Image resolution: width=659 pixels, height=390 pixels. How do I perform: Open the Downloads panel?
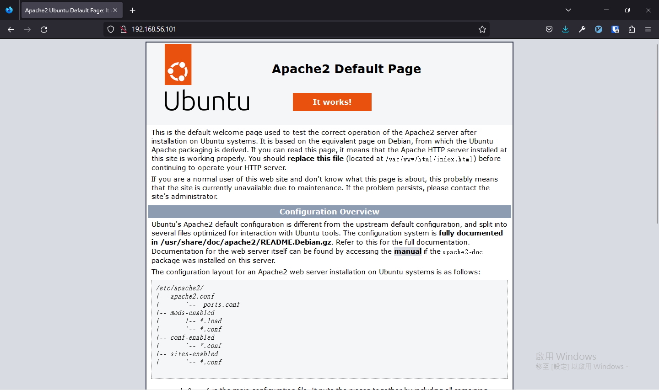(566, 29)
